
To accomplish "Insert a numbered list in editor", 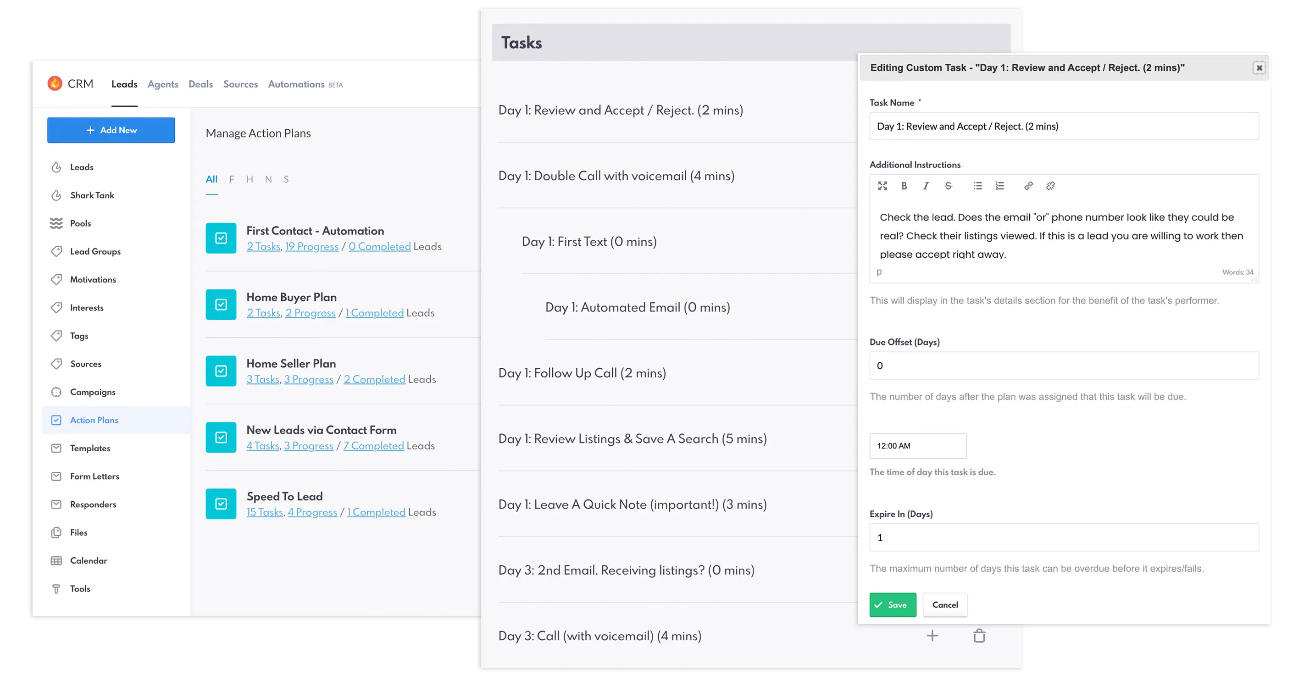I will 999,186.
